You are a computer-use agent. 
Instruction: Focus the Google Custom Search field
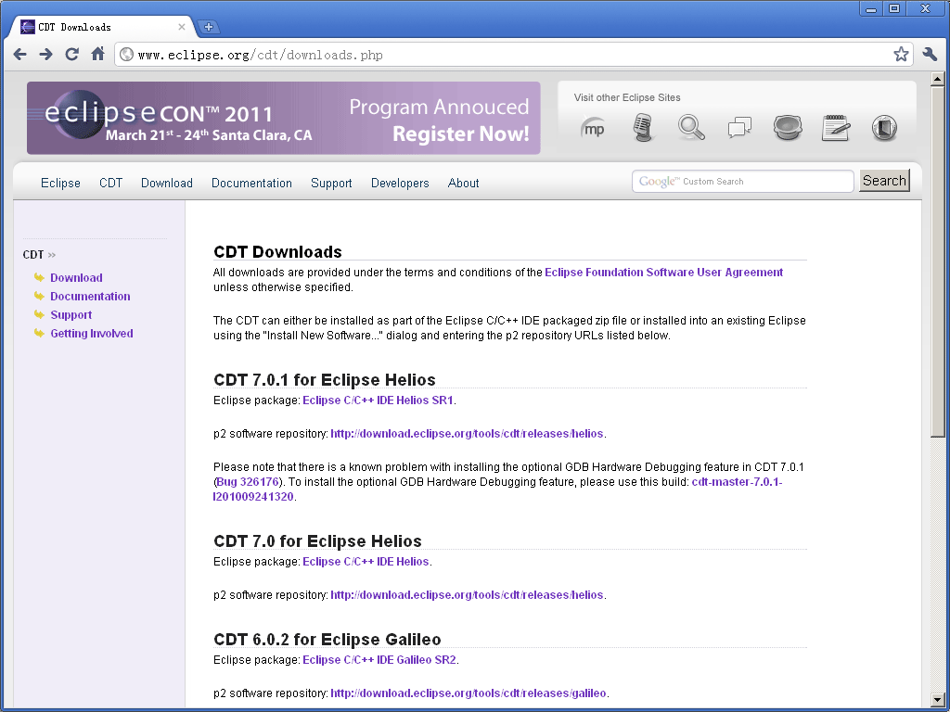pyautogui.click(x=743, y=181)
